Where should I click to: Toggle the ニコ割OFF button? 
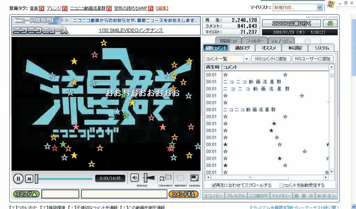pos(258,195)
